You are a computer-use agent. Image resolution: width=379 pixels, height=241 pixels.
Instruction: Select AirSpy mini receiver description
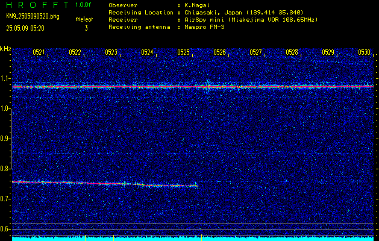point(251,20)
